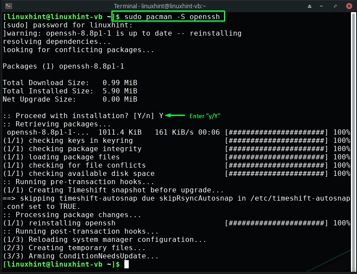Click 'checking available disk space' line
The width and height of the screenshot is (357, 274).
pos(79,174)
